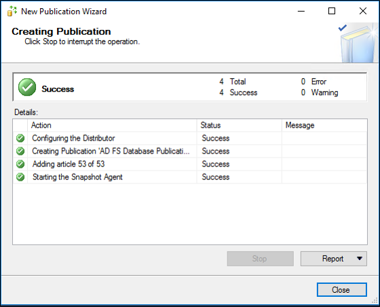Click the green check beside Configuring the Distributor

coord(20,139)
